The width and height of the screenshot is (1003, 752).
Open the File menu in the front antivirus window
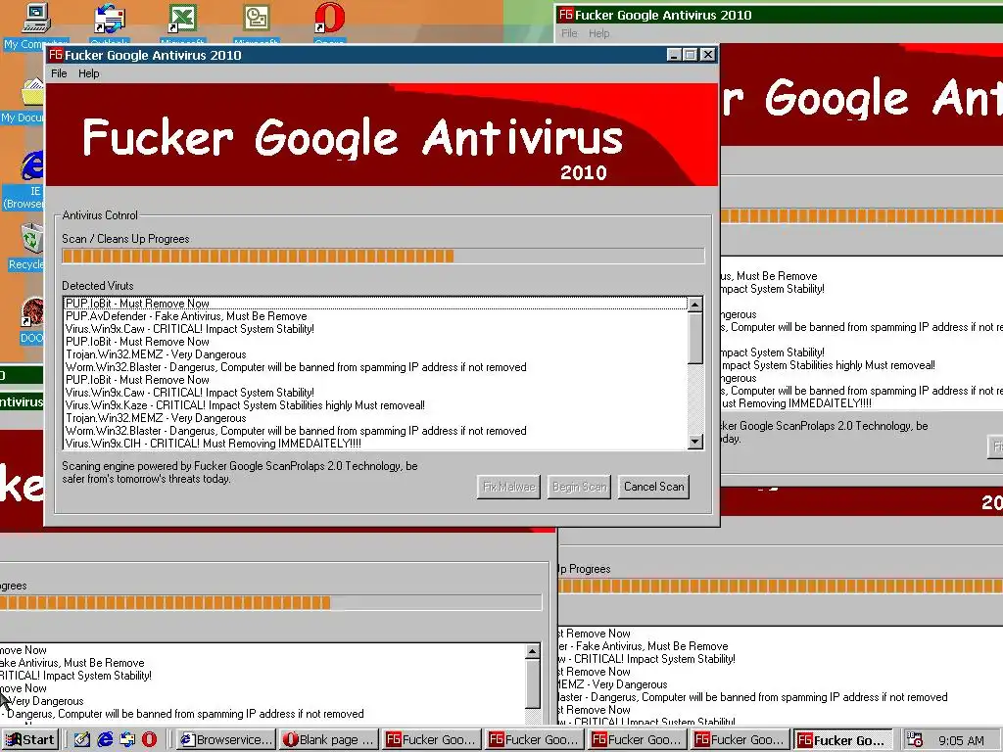pos(59,73)
